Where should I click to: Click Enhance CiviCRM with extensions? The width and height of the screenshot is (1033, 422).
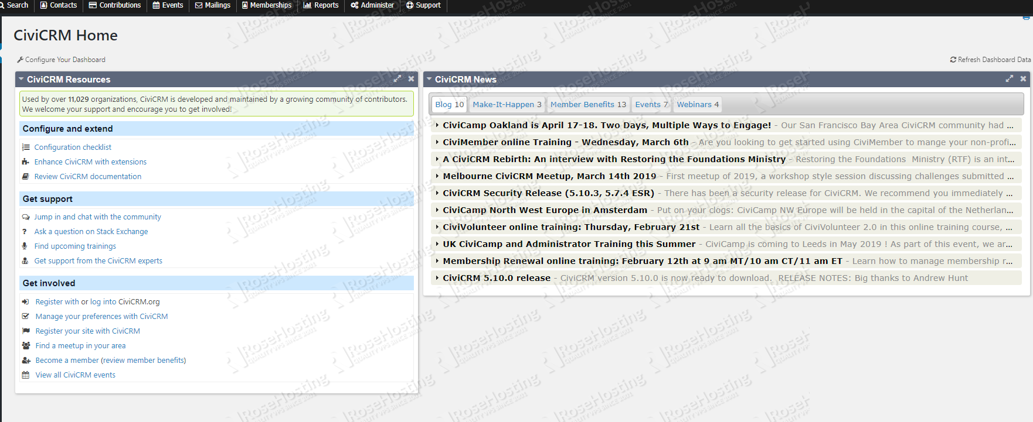coord(90,162)
